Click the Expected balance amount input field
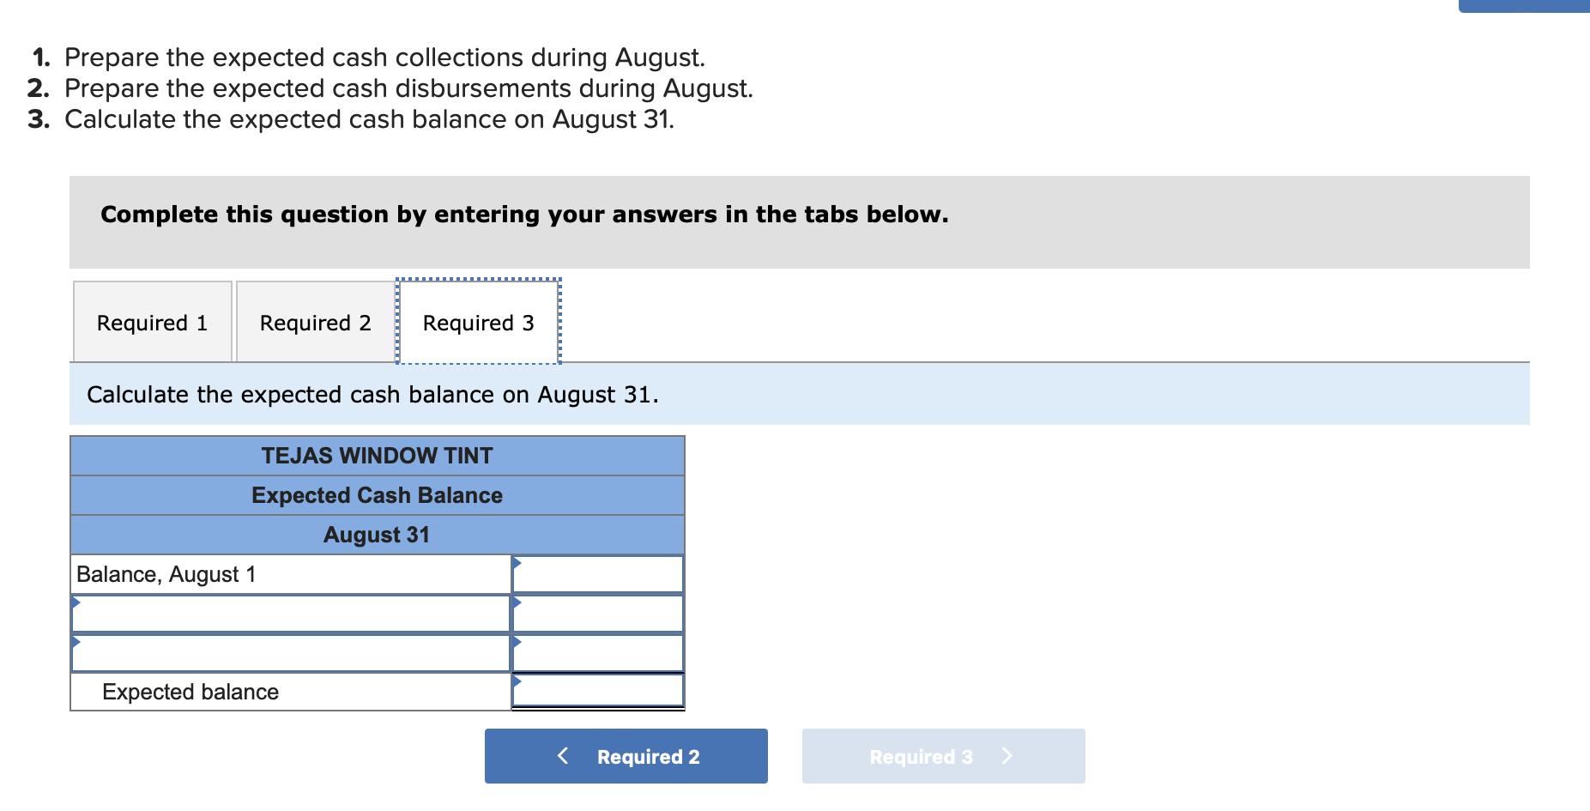Image resolution: width=1590 pixels, height=811 pixels. pyautogui.click(x=596, y=692)
